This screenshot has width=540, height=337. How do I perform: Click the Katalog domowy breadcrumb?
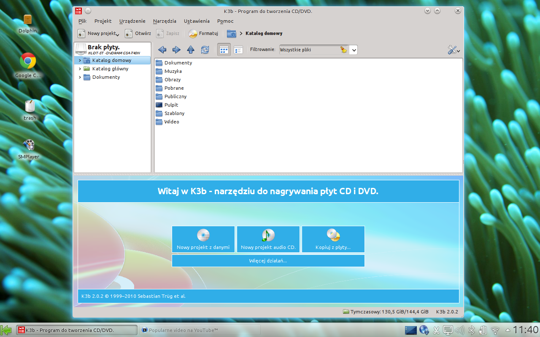pos(264,33)
